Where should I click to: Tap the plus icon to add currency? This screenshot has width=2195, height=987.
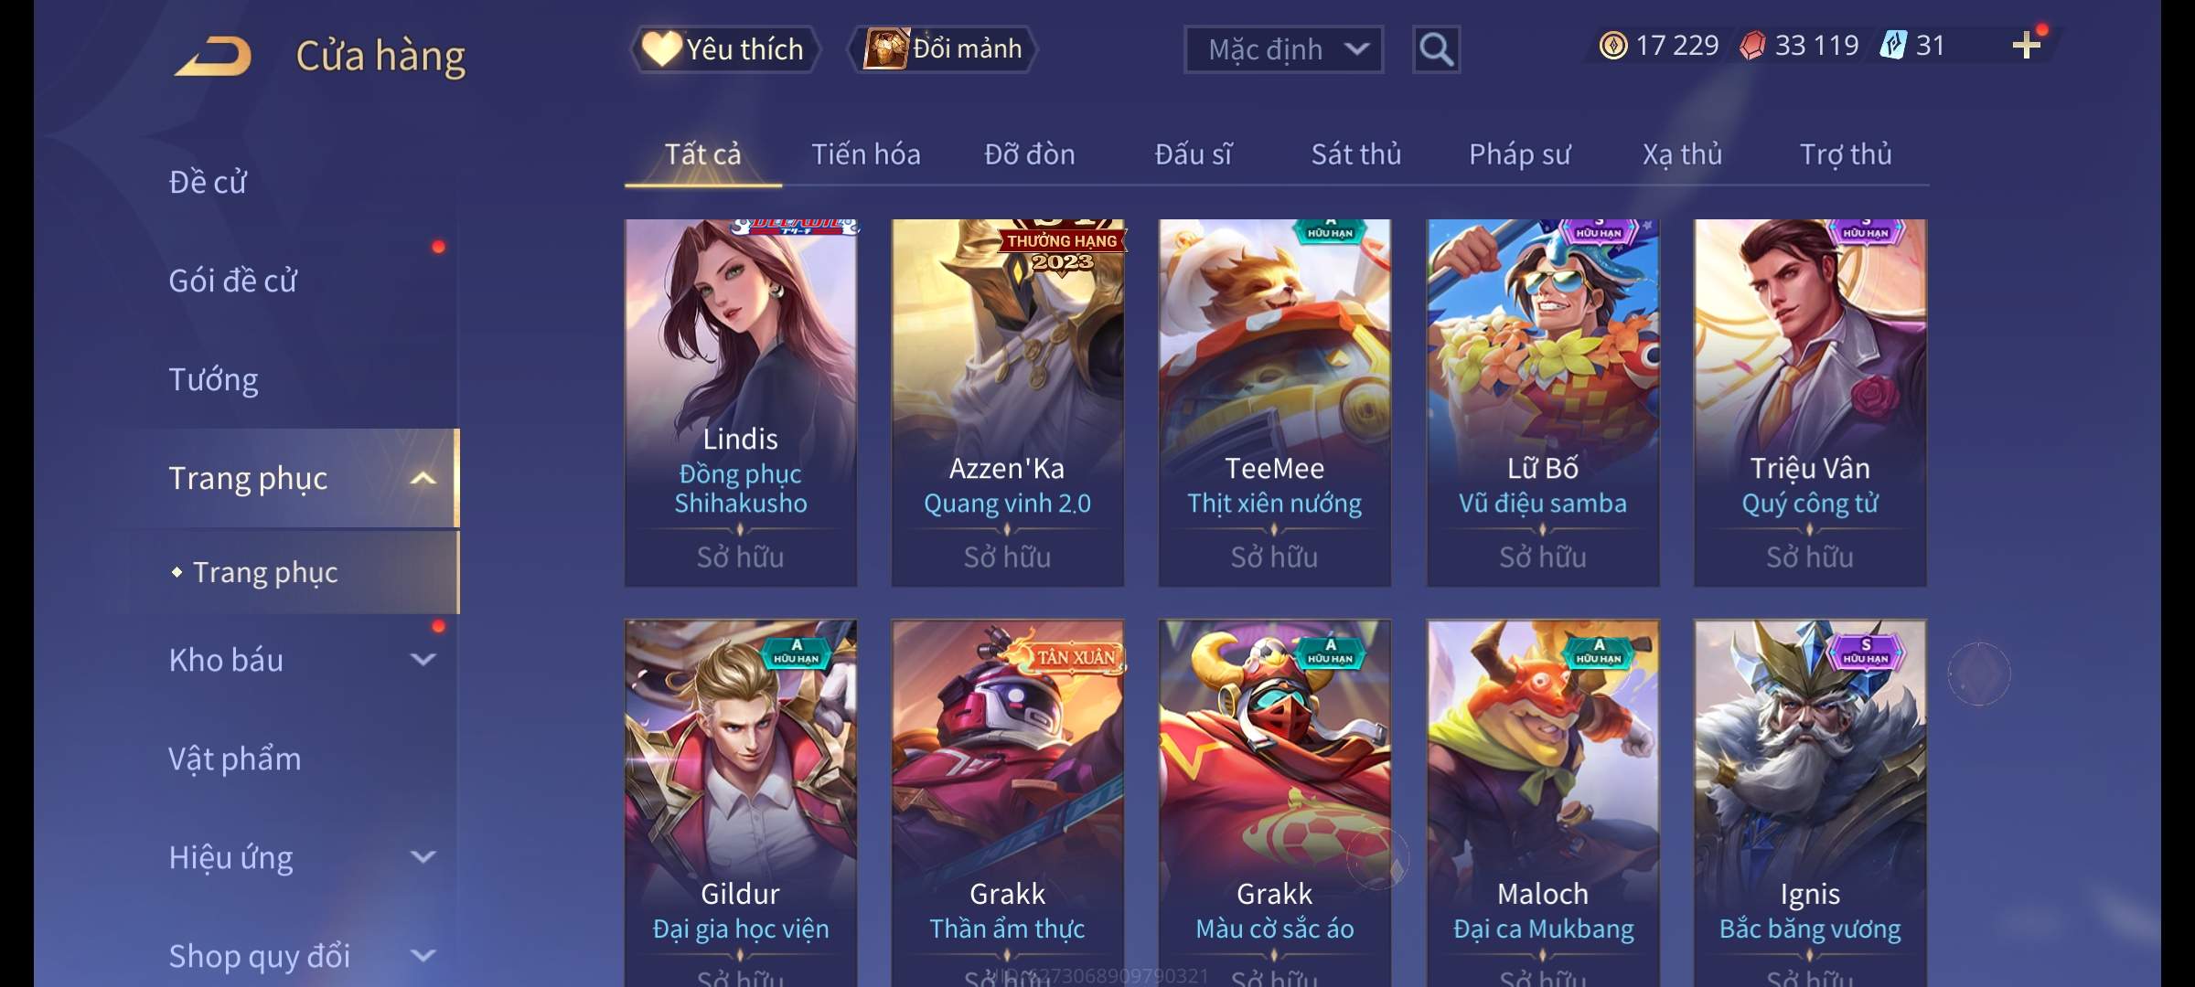pos(2026,46)
